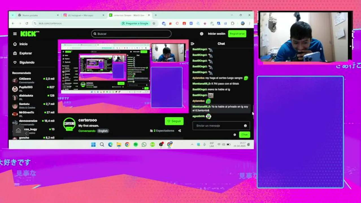The image size is (361, 203).
Task: Follow channel with Seguir button
Action: (x=174, y=121)
